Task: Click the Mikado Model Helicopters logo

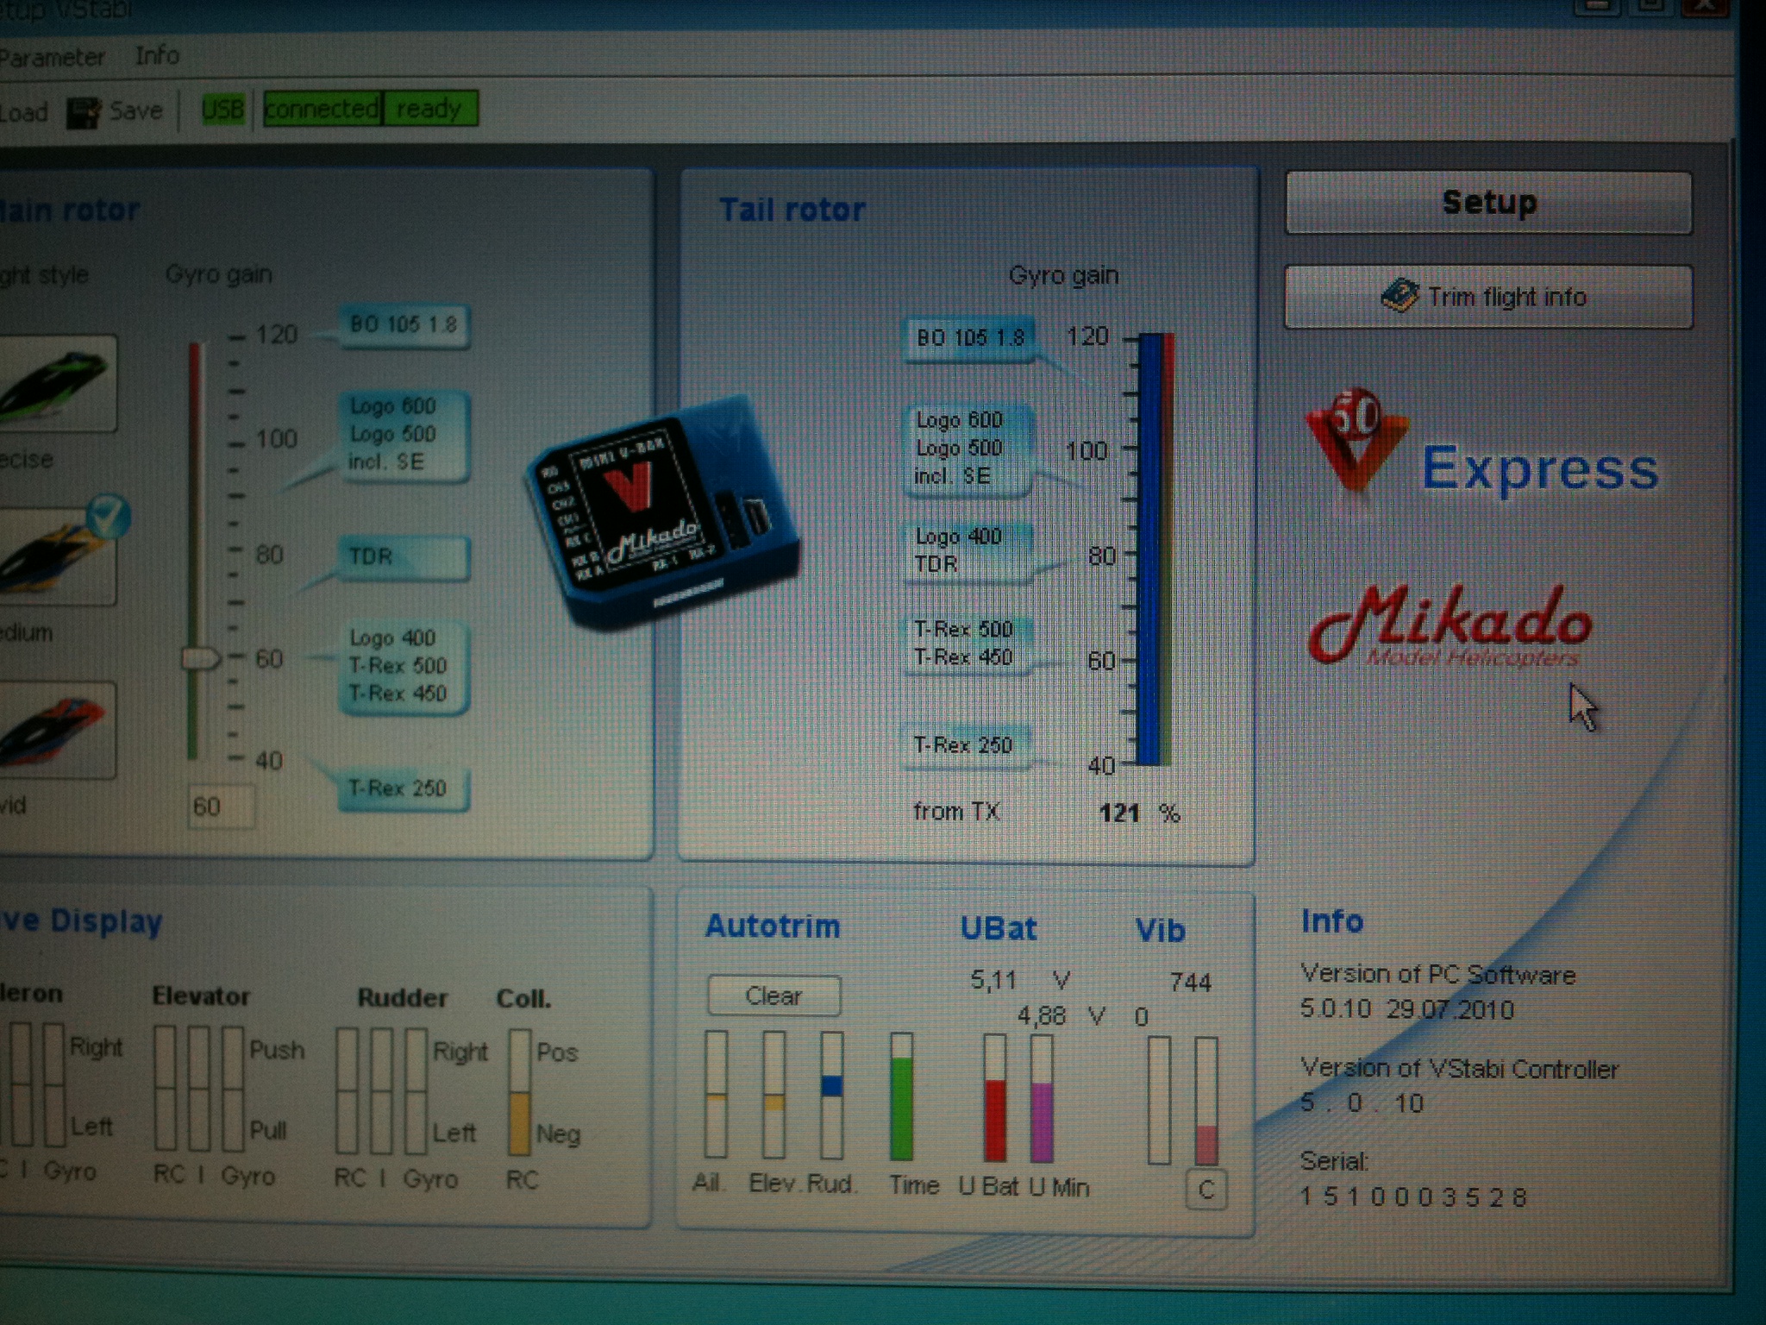Action: [1450, 627]
